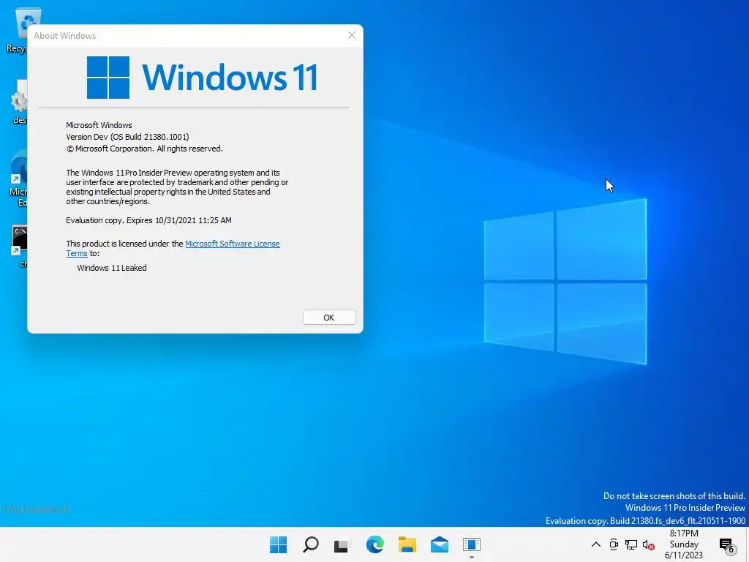Click the '© Microsoft Corporation. All rights reserved.' line

pos(144,149)
